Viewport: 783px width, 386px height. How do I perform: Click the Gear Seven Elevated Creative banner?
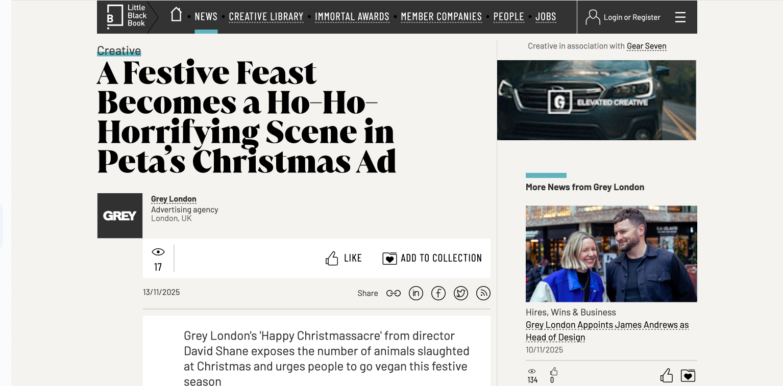[596, 100]
